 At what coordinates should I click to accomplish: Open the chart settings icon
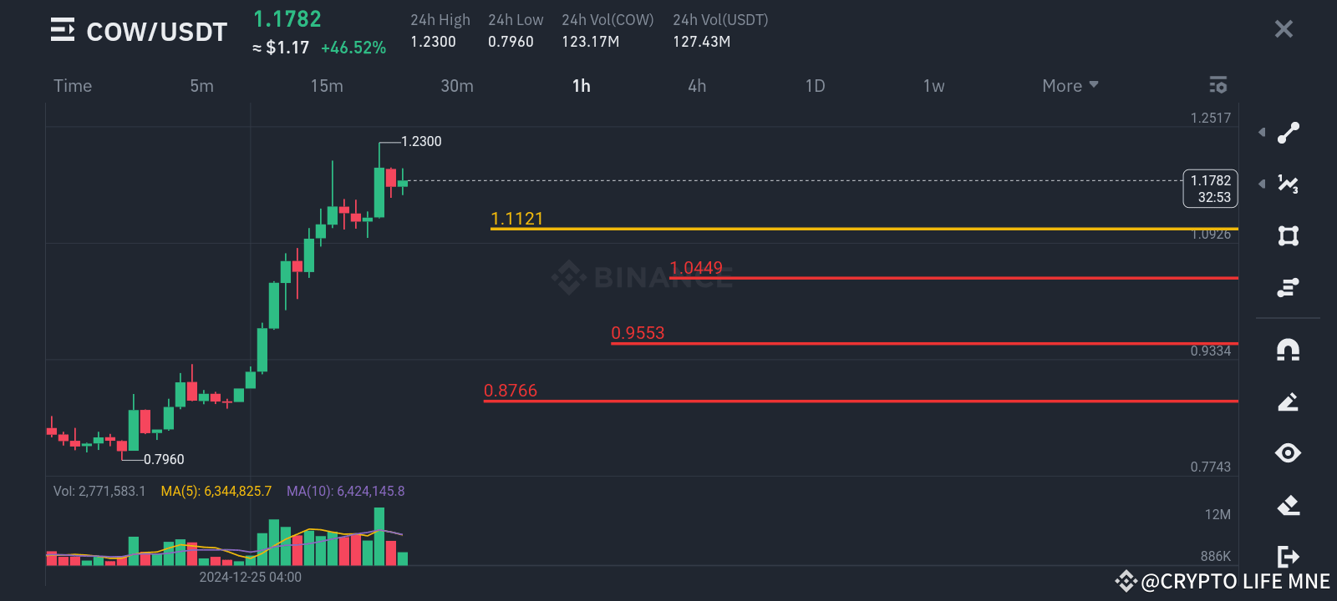[x=1218, y=85]
